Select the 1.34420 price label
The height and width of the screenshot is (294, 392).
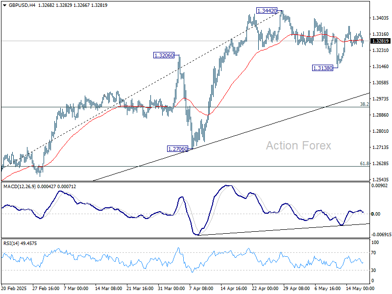pos(267,11)
